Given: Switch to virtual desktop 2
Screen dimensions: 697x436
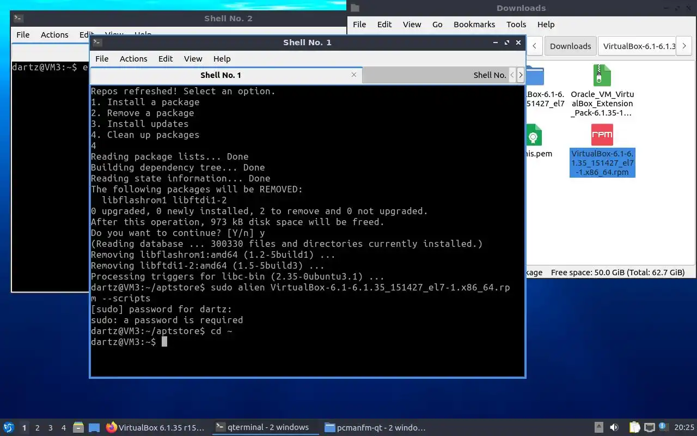Looking at the screenshot, I should pos(38,428).
